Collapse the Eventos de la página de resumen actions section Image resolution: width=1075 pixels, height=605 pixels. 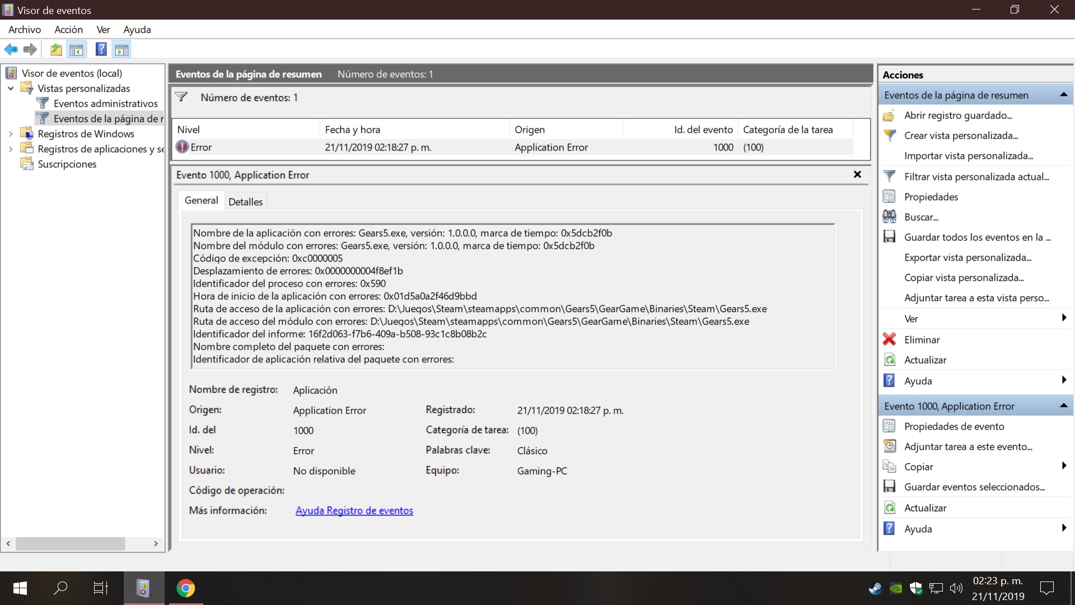1063,95
